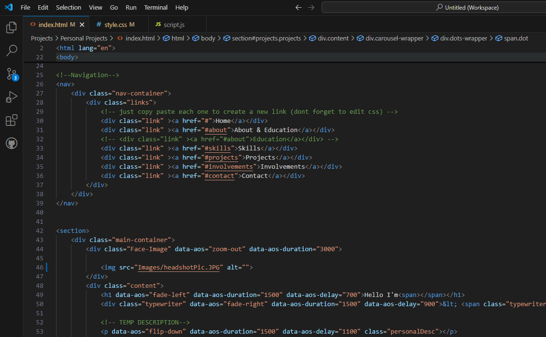This screenshot has width=546, height=337.
Task: Click the Navigation comment on line 25
Action: [87, 75]
